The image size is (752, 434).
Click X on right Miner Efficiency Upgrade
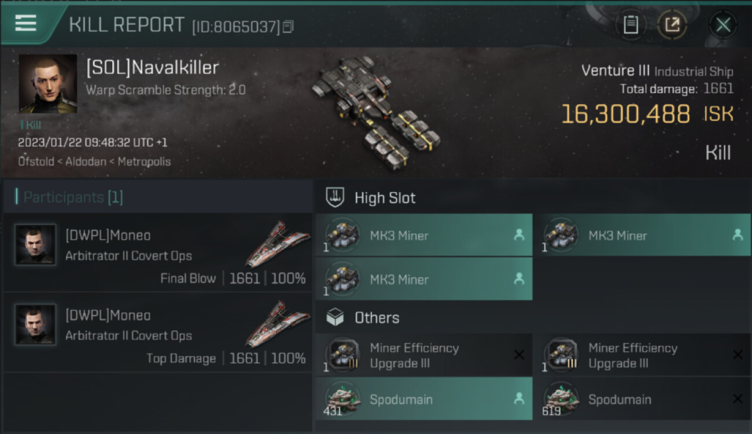point(738,355)
